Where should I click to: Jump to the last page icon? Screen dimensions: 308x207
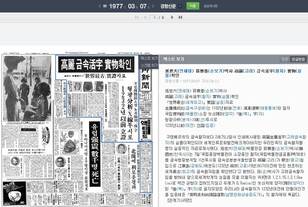click(x=180, y=17)
